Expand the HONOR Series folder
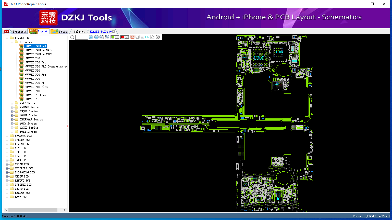This screenshot has height=220, width=392. coord(12,115)
